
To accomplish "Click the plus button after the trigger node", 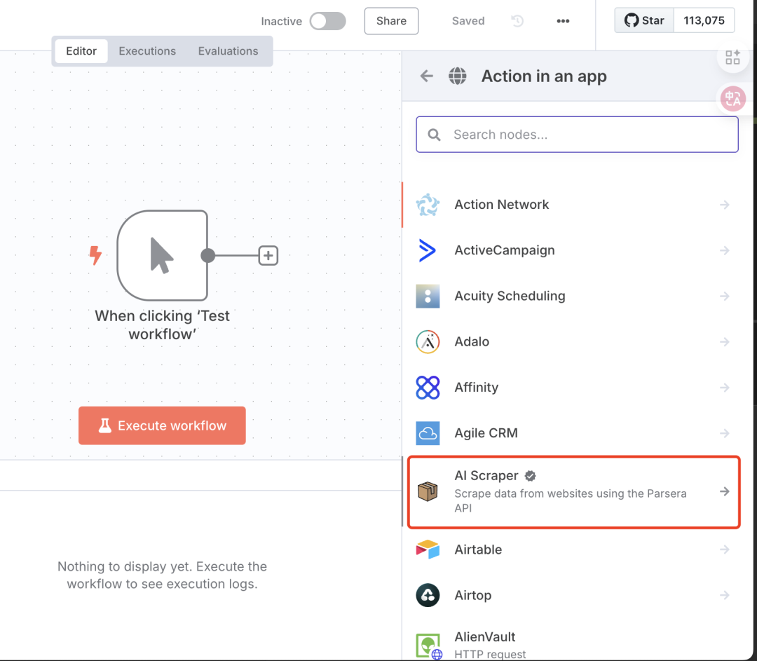I will [268, 255].
